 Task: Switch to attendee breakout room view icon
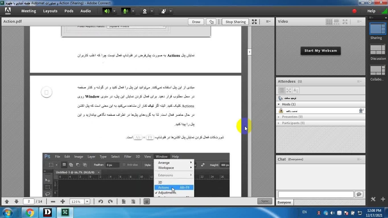tap(289, 90)
